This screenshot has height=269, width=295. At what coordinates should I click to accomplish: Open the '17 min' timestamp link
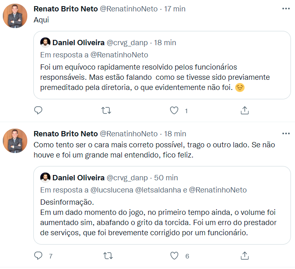point(175,9)
